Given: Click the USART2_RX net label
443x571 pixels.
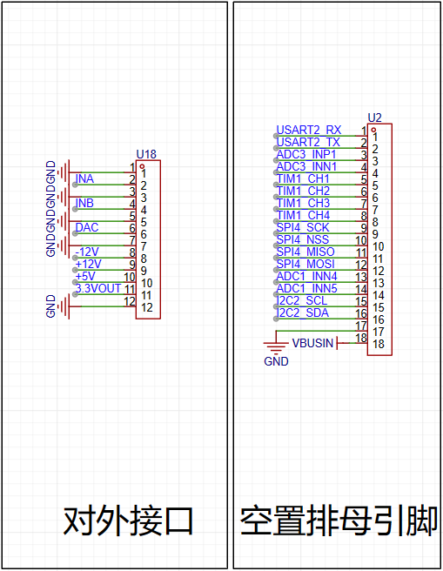Looking at the screenshot, I should pos(308,130).
